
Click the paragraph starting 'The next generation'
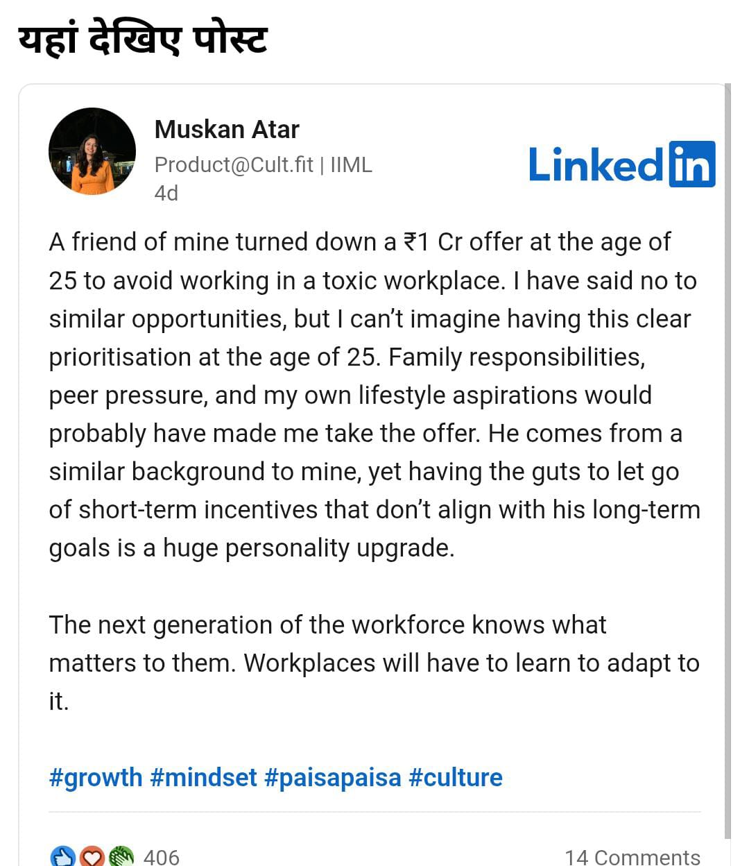click(x=374, y=663)
